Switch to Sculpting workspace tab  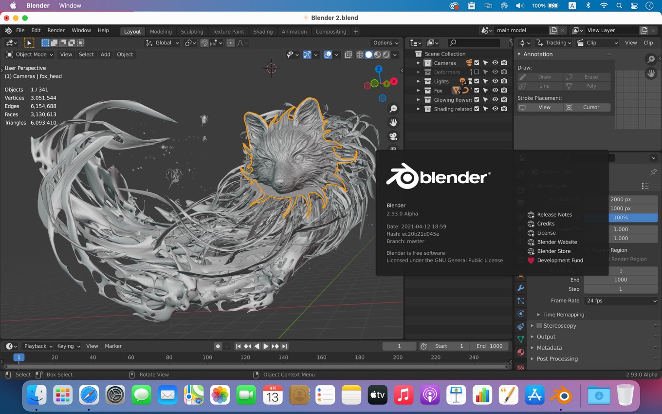pyautogui.click(x=192, y=32)
